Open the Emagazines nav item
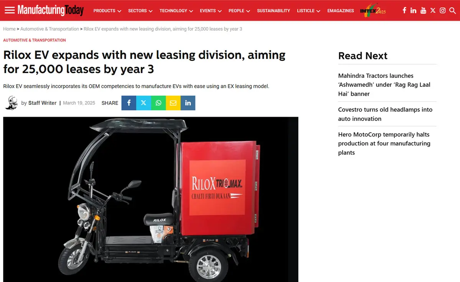Screen dimensions: 460x282 [x=340, y=11]
